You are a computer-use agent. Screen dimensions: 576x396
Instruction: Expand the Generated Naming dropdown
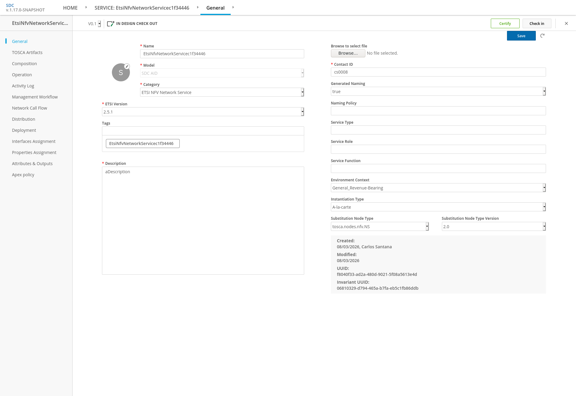coord(438,91)
